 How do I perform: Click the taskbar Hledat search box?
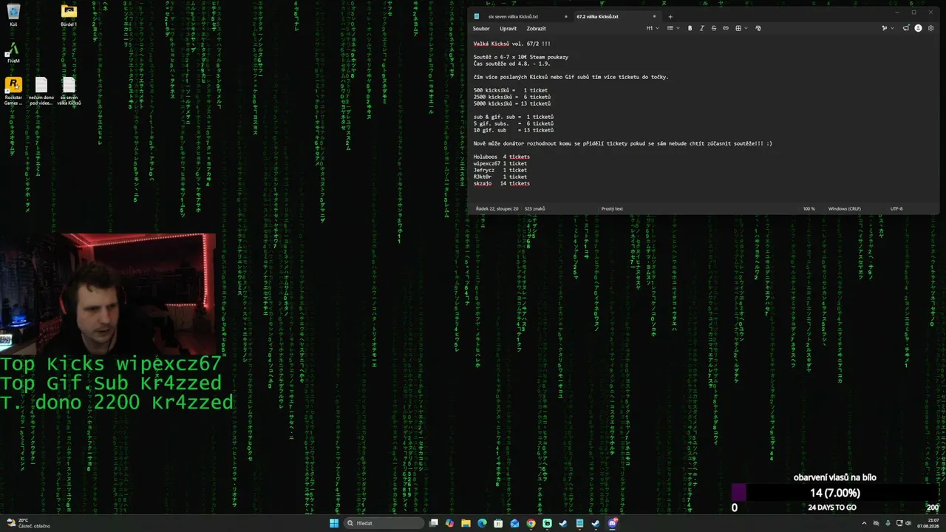click(384, 523)
